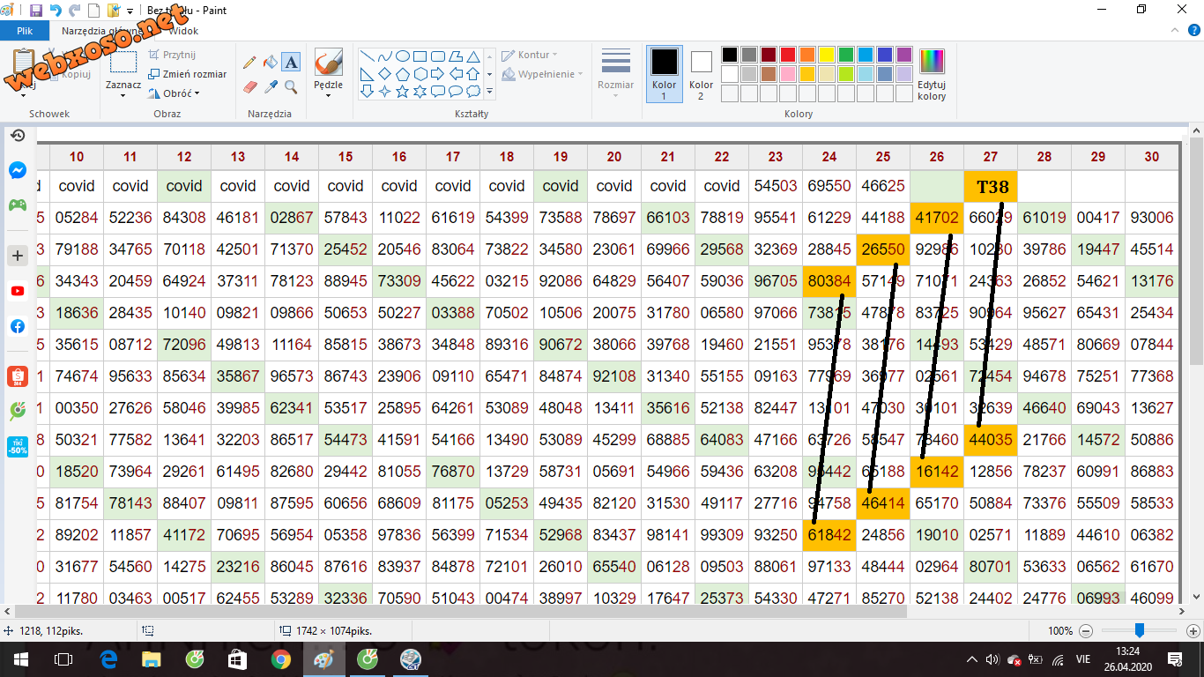This screenshot has height=677, width=1204.
Task: Choose the Curve shape
Action: (x=384, y=56)
